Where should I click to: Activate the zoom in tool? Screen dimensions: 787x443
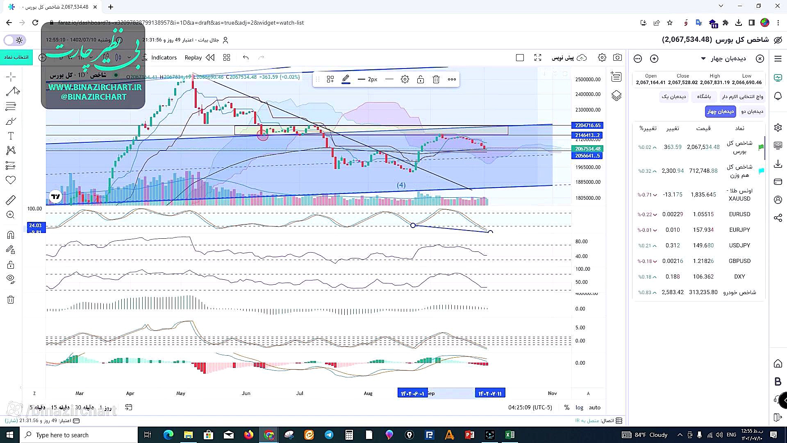click(11, 215)
